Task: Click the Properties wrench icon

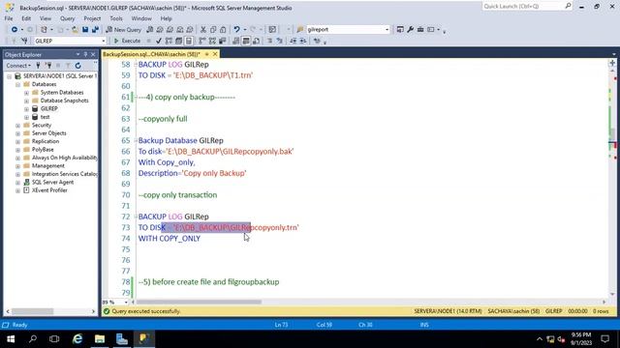Action: coord(411,30)
